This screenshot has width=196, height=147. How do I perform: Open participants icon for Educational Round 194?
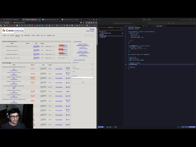click(x=66, y=68)
